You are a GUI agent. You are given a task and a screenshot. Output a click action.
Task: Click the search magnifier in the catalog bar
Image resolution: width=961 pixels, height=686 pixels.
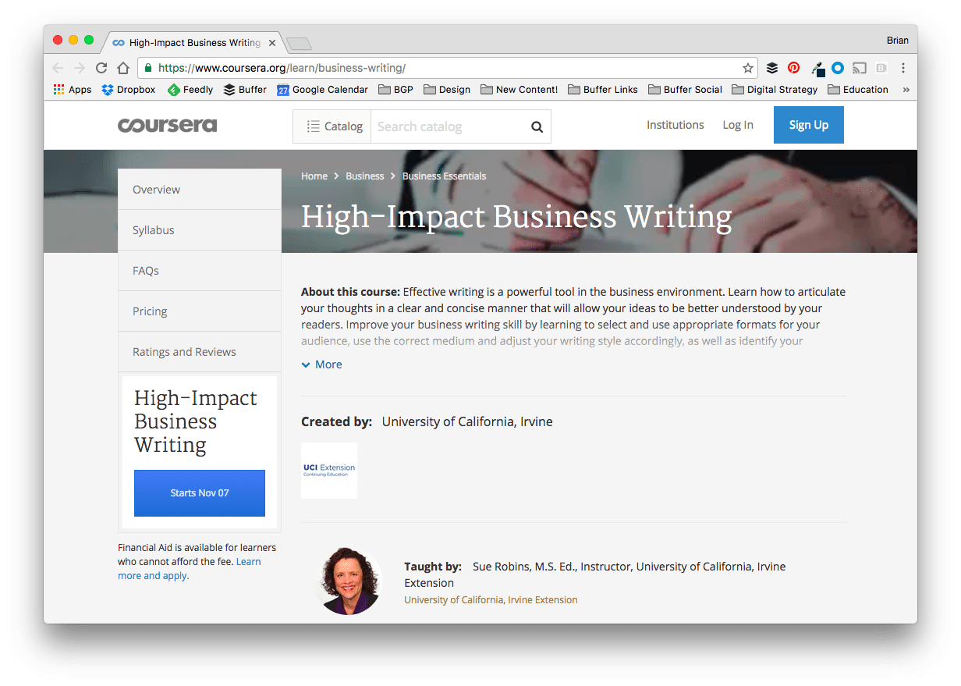click(537, 126)
